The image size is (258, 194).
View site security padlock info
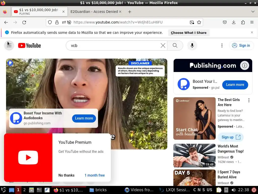57,22
